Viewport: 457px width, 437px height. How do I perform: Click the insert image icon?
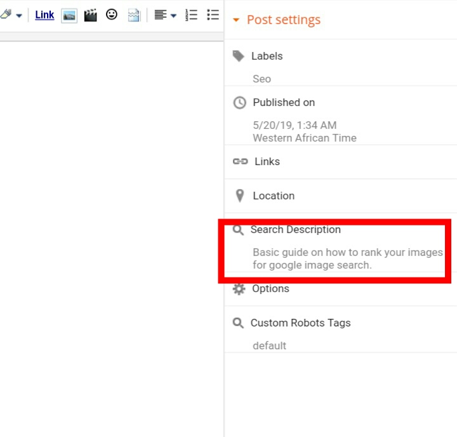tap(69, 15)
